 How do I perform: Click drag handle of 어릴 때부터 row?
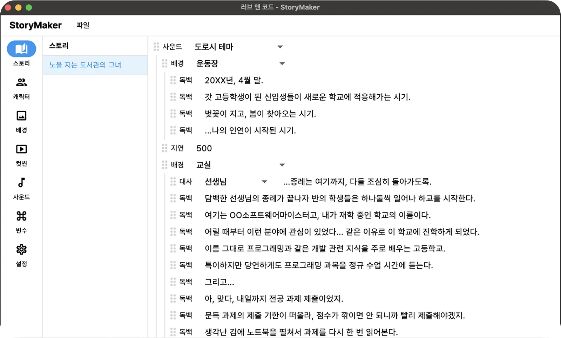click(173, 232)
